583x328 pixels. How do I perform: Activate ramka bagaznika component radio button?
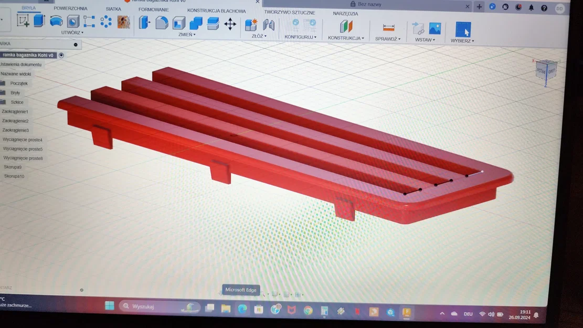tap(61, 55)
